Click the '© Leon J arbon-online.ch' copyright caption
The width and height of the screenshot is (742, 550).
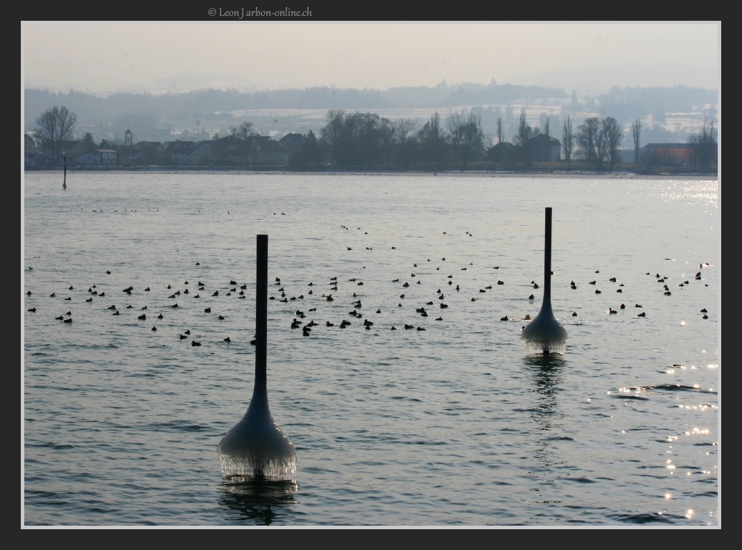pyautogui.click(x=260, y=12)
